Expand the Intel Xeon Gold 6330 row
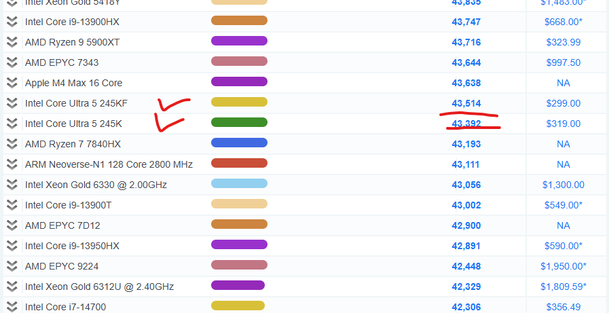The image size is (609, 313). 12,185
